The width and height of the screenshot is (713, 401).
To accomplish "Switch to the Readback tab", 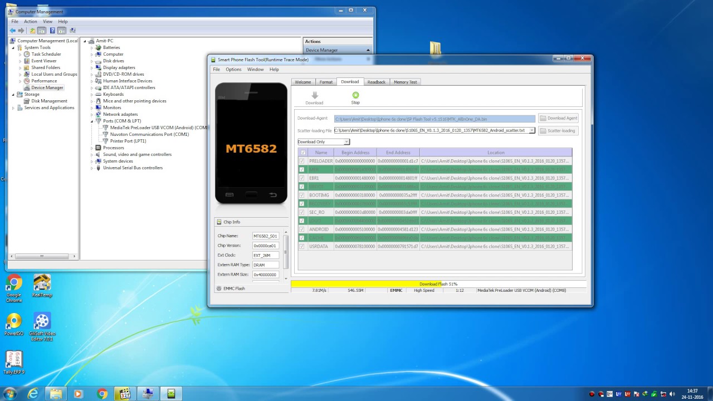I will point(377,82).
